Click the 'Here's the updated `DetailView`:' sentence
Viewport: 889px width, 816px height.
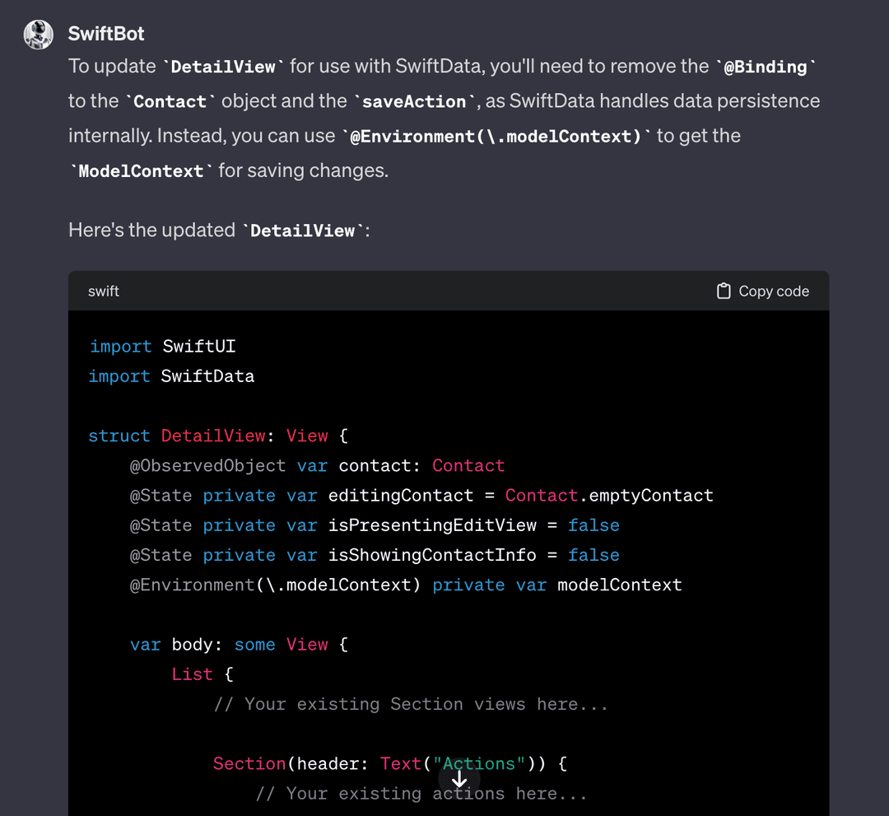pos(219,231)
